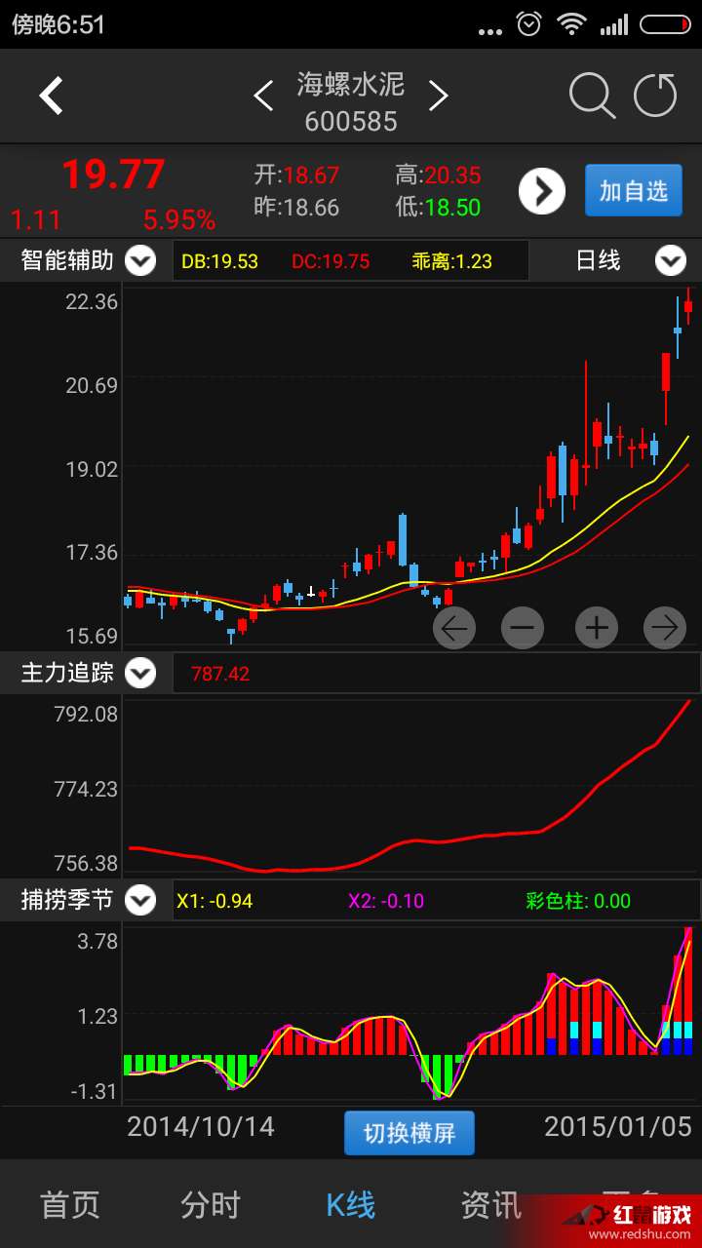Screen dimensions: 702x1248
Task: Tap 切换横屏 to switch to landscape
Action: [409, 1133]
